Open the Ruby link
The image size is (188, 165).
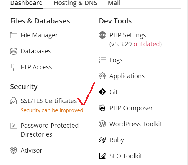[117, 140]
